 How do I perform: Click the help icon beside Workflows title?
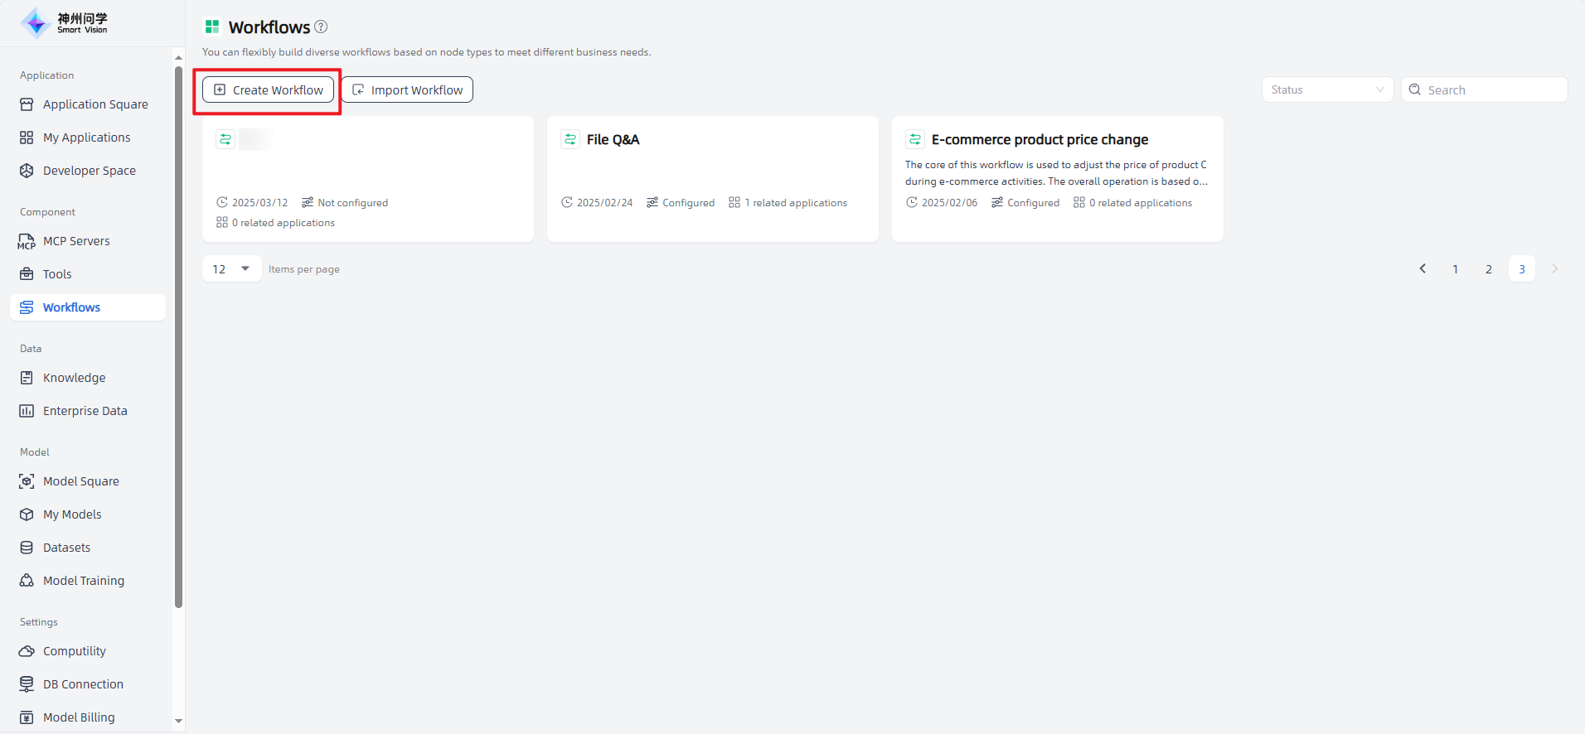321,27
